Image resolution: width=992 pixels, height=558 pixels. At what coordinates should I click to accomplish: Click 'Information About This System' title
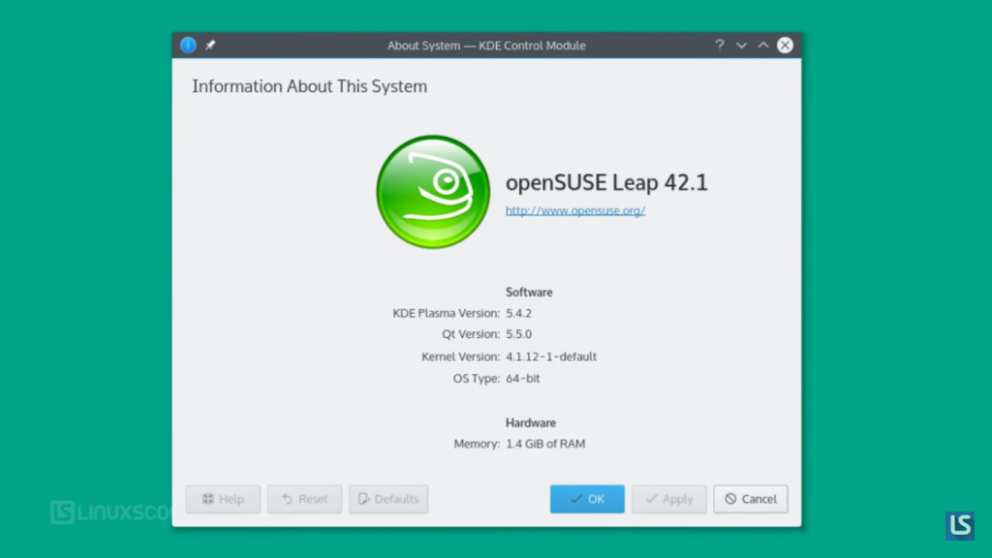309,86
